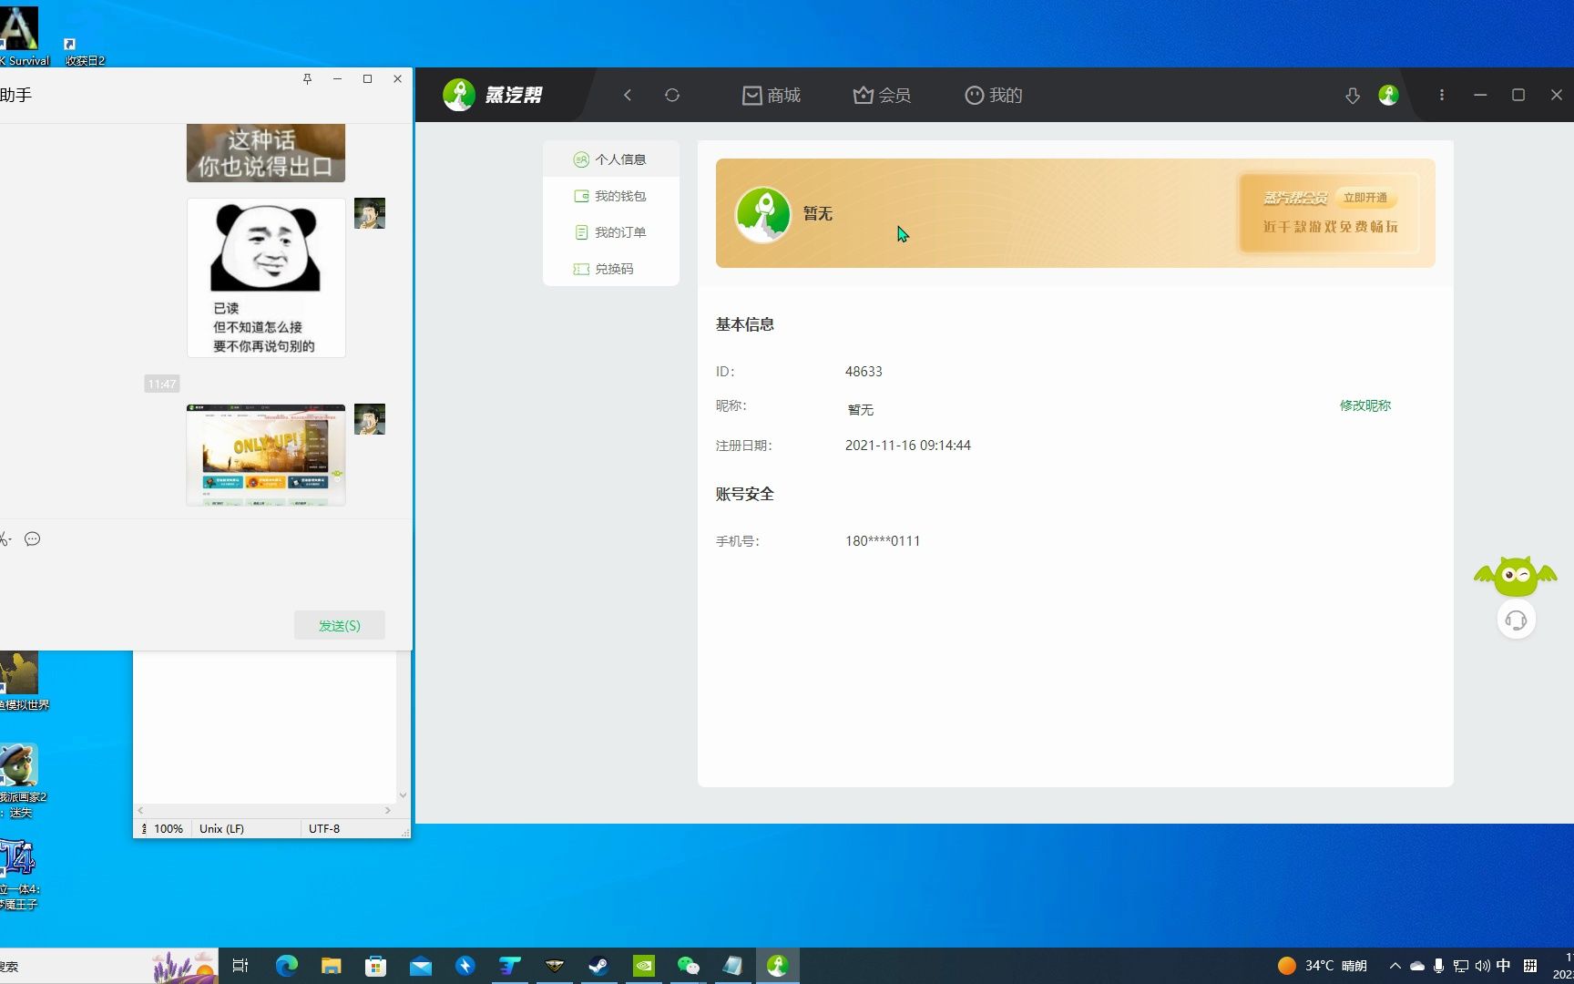Open the 商城 store tab
The width and height of the screenshot is (1574, 984).
click(772, 95)
